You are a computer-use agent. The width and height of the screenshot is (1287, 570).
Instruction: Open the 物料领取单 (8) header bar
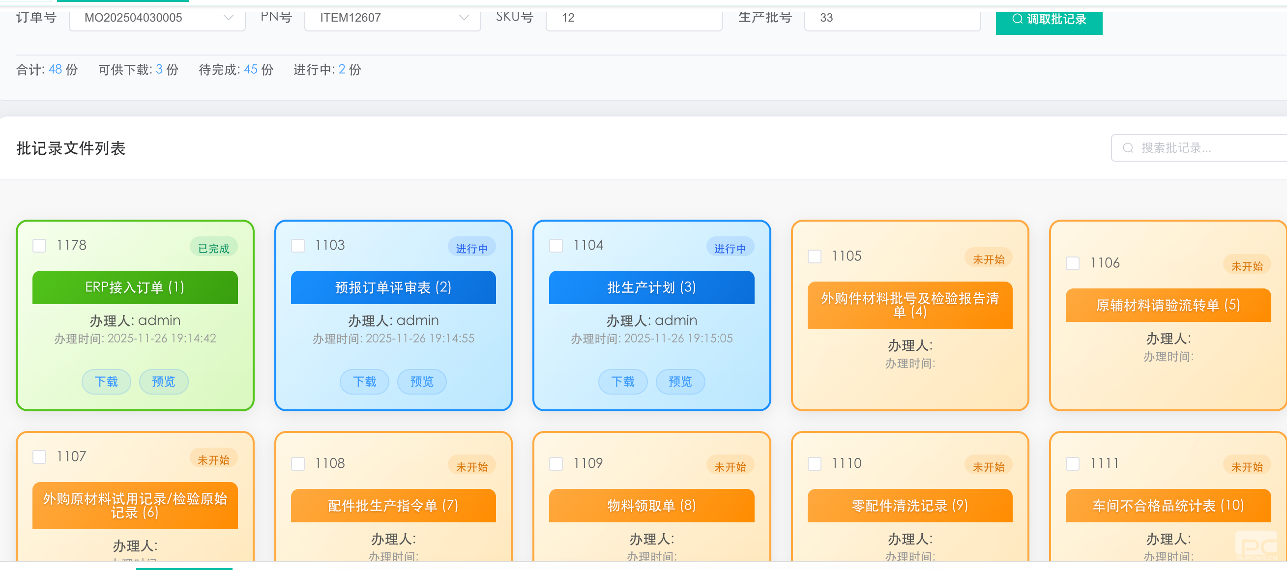[651, 506]
